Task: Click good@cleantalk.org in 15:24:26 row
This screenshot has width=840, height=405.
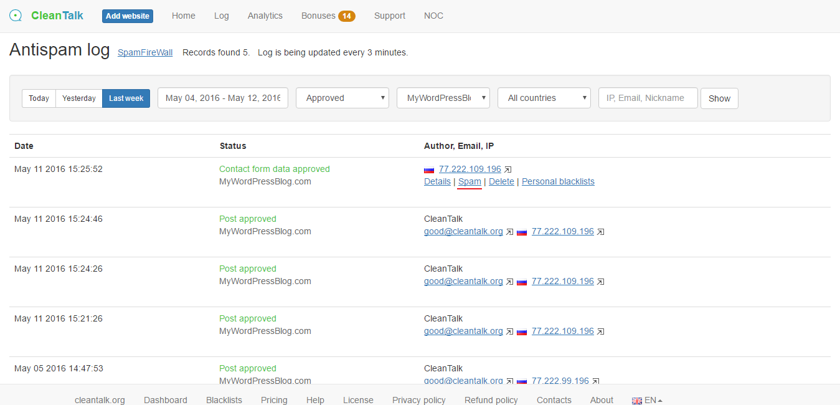Action: [x=463, y=281]
